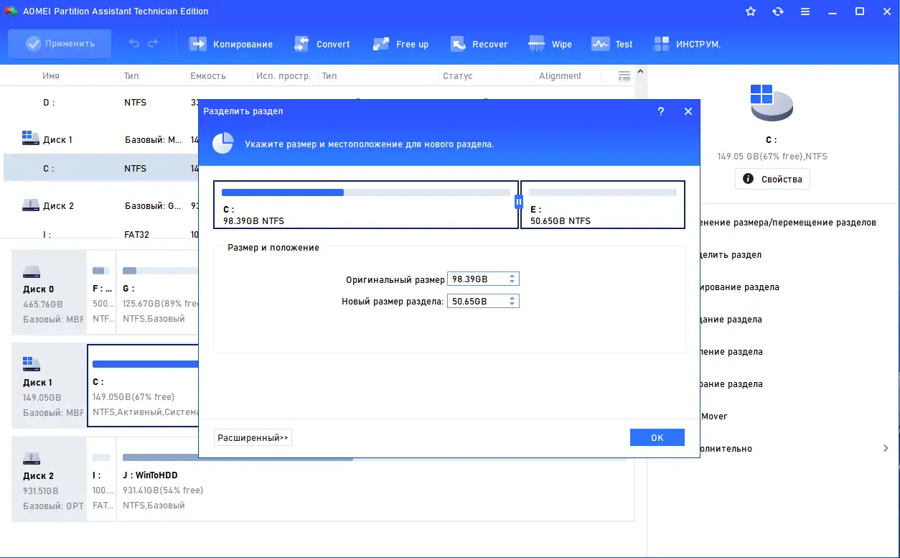Open the Free up tool
The width and height of the screenshot is (900, 558).
coord(400,44)
